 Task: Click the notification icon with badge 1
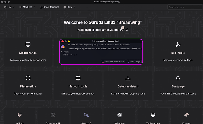122,30
